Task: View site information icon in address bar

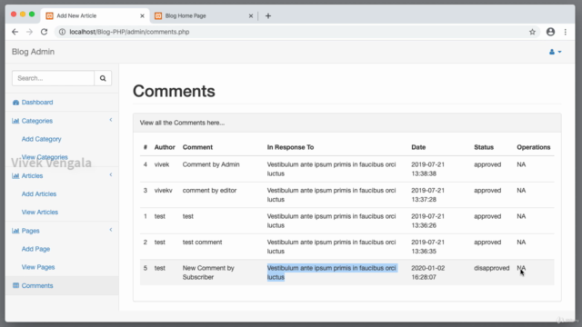Action: 63,32
